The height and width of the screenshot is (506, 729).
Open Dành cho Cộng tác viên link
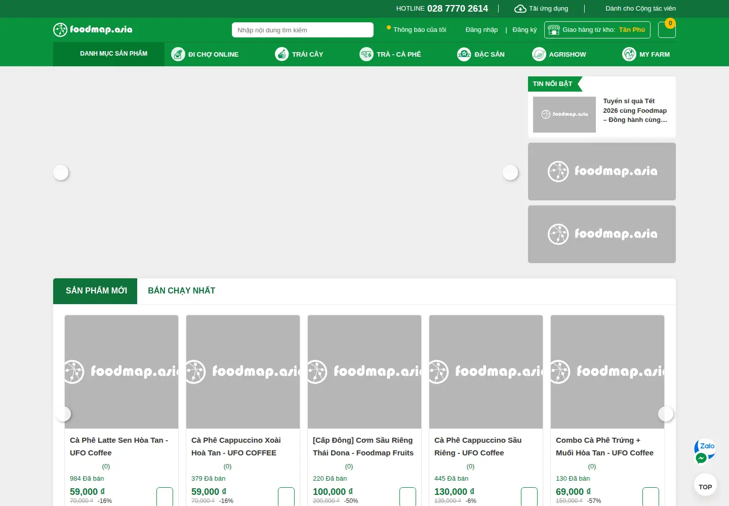click(640, 9)
